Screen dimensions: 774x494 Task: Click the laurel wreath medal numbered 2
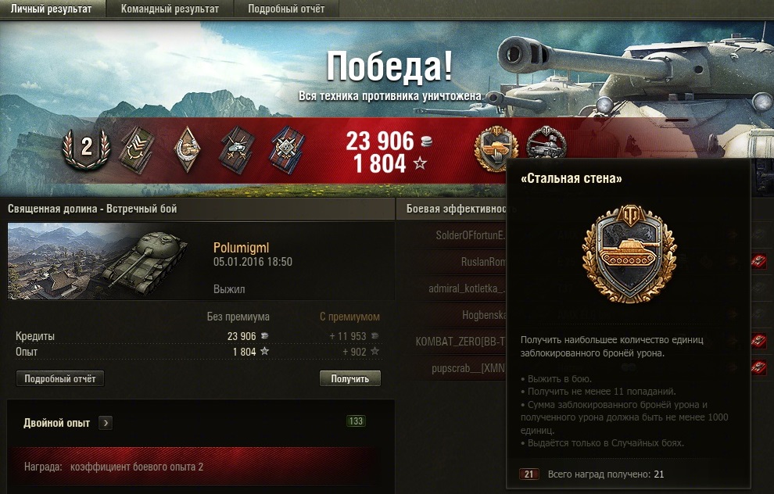coord(86,149)
